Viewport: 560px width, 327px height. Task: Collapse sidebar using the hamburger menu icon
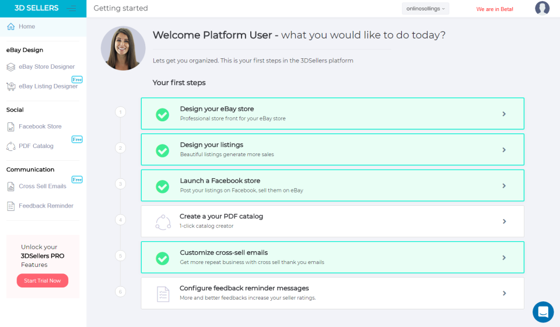pos(71,8)
